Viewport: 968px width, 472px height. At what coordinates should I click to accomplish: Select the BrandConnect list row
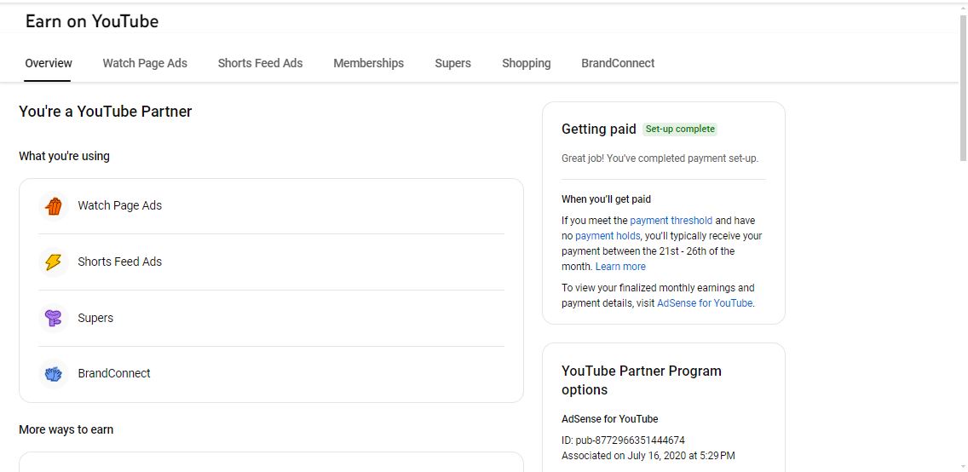click(271, 374)
